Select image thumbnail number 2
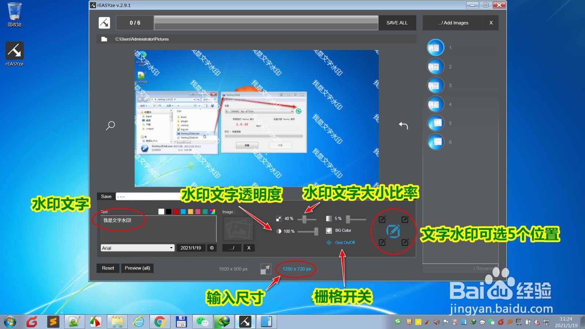This screenshot has height=329, width=585. [x=435, y=67]
